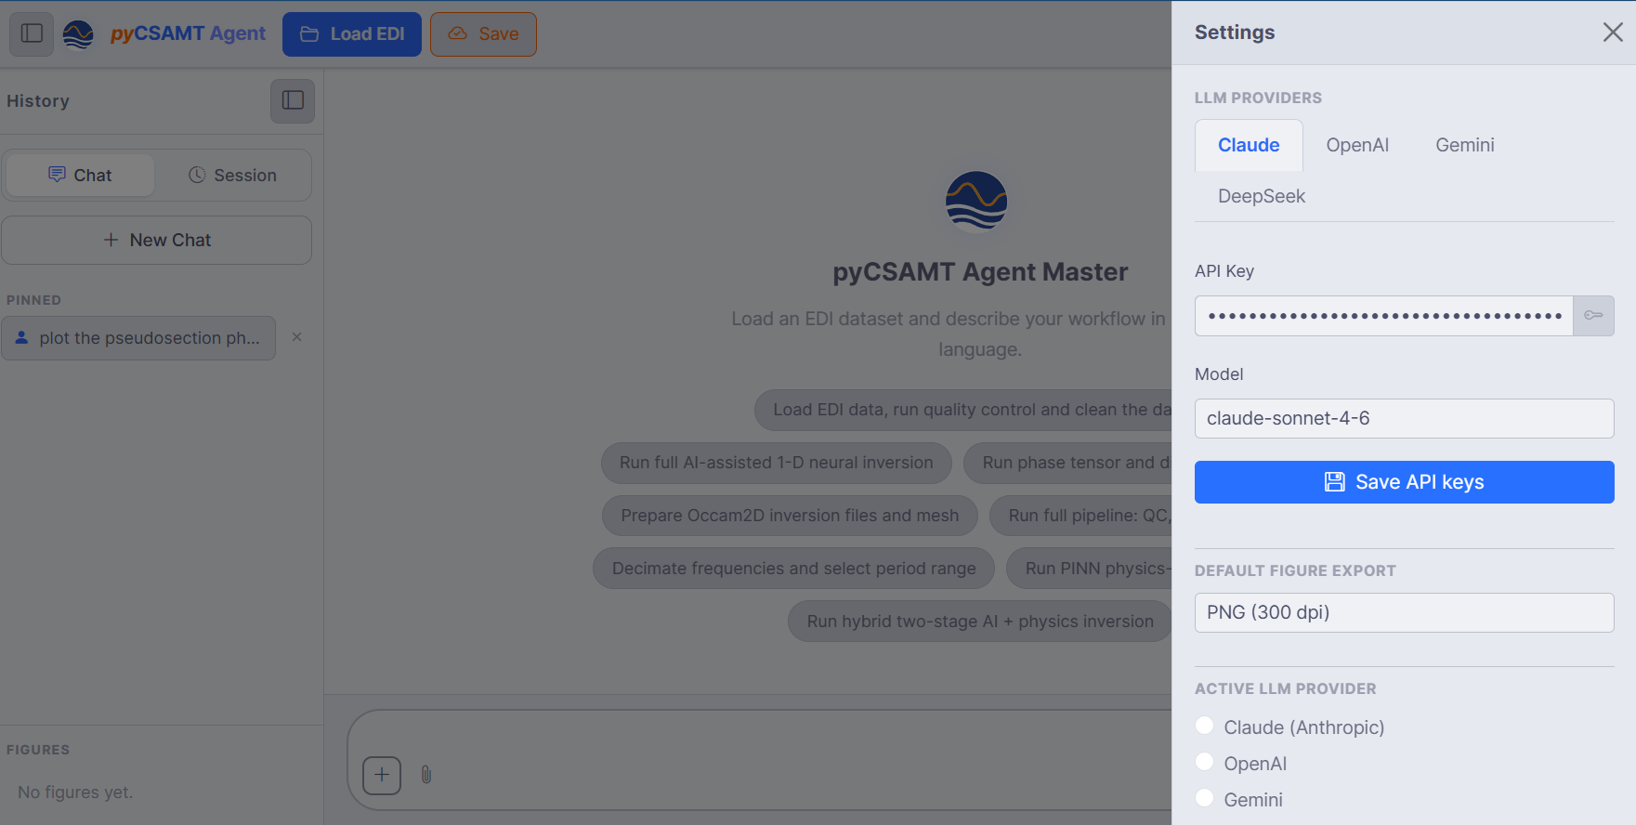The image size is (1636, 825).
Task: Open the Model field claude-sonnet-4-6
Action: (1404, 418)
